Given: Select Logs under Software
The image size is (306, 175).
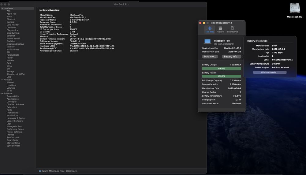Looking at the screenshot, I should tap(9, 124).
